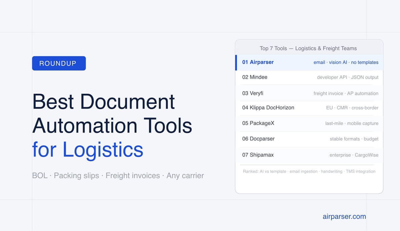Select the 02 Mindee entry
The width and height of the screenshot is (400, 231).
coord(255,77)
